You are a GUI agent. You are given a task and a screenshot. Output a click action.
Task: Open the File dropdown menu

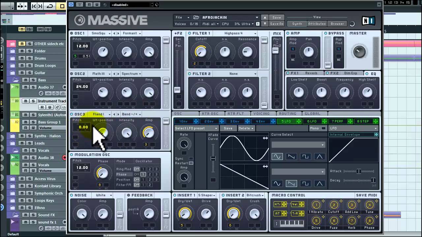tap(183, 17)
